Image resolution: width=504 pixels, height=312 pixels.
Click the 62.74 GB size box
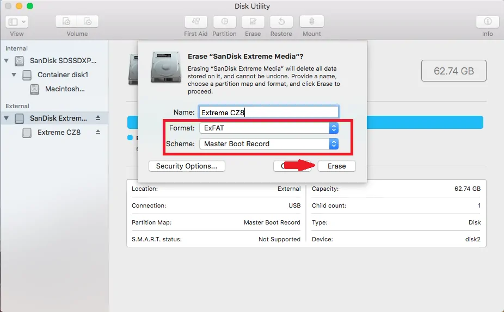pos(454,71)
